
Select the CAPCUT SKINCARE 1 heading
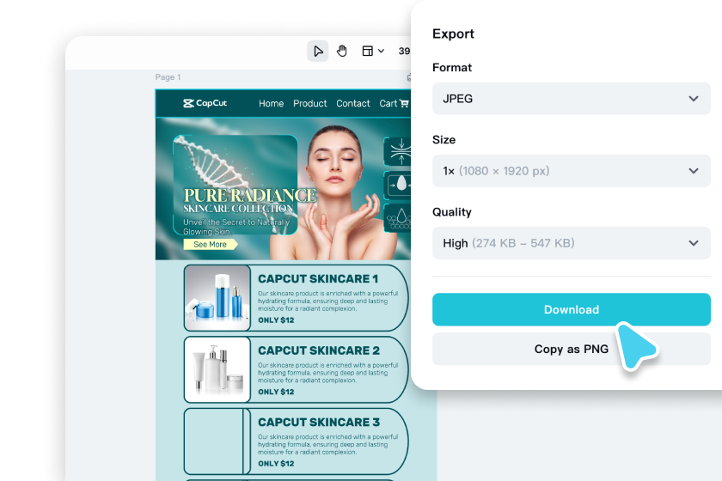318,279
